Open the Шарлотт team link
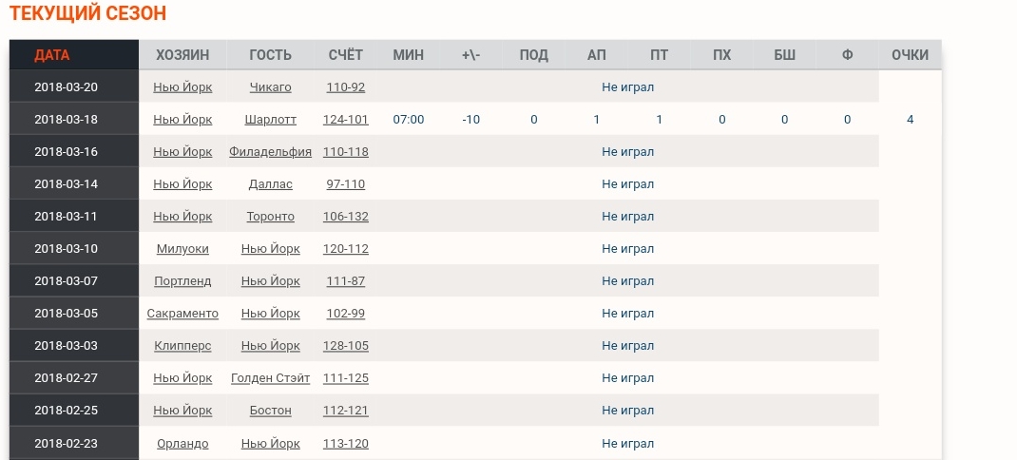This screenshot has width=1017, height=460. point(270,120)
